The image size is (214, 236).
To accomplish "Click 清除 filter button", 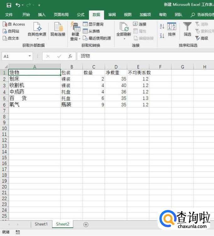I will click(202, 24).
